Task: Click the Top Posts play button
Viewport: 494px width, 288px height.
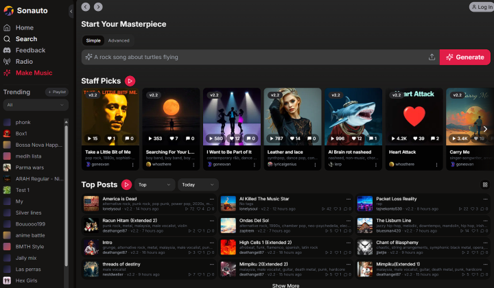Action: tap(126, 184)
